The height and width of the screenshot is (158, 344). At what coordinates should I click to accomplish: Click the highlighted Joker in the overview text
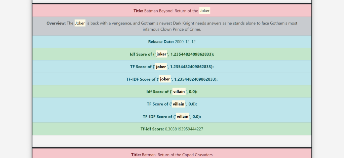click(80, 23)
